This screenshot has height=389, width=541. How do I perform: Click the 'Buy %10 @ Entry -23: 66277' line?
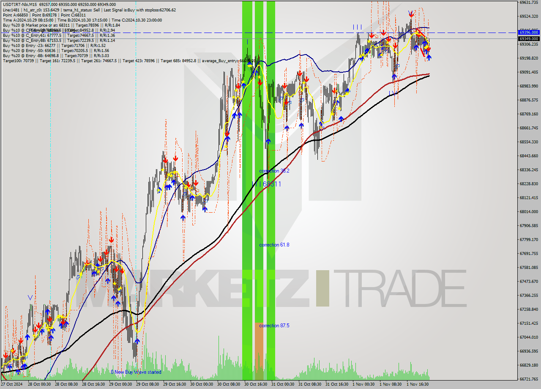[54, 46]
